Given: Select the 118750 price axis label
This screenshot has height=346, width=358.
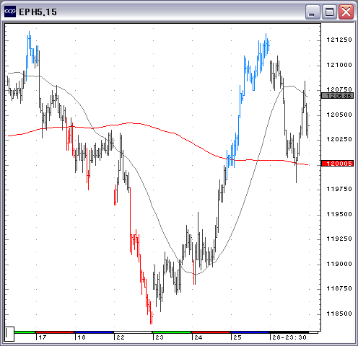Looking at the screenshot, I should [x=339, y=288].
